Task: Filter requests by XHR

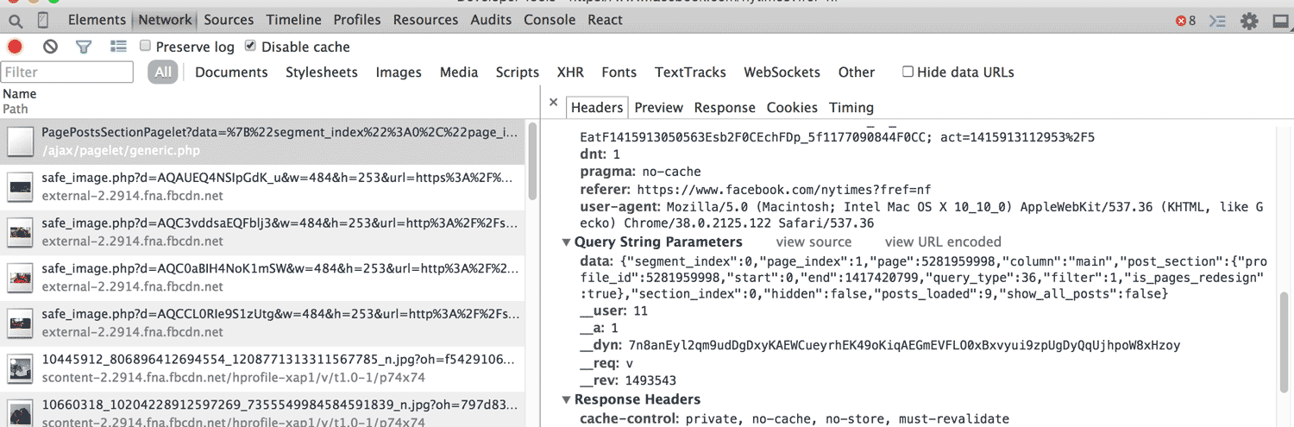Action: click(x=570, y=72)
